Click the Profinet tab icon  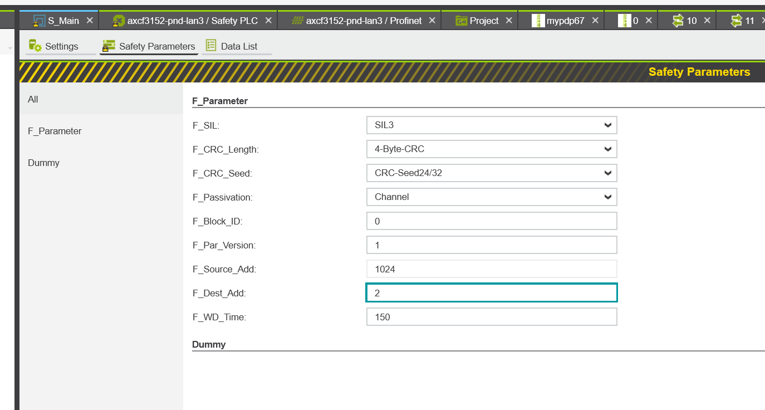298,21
